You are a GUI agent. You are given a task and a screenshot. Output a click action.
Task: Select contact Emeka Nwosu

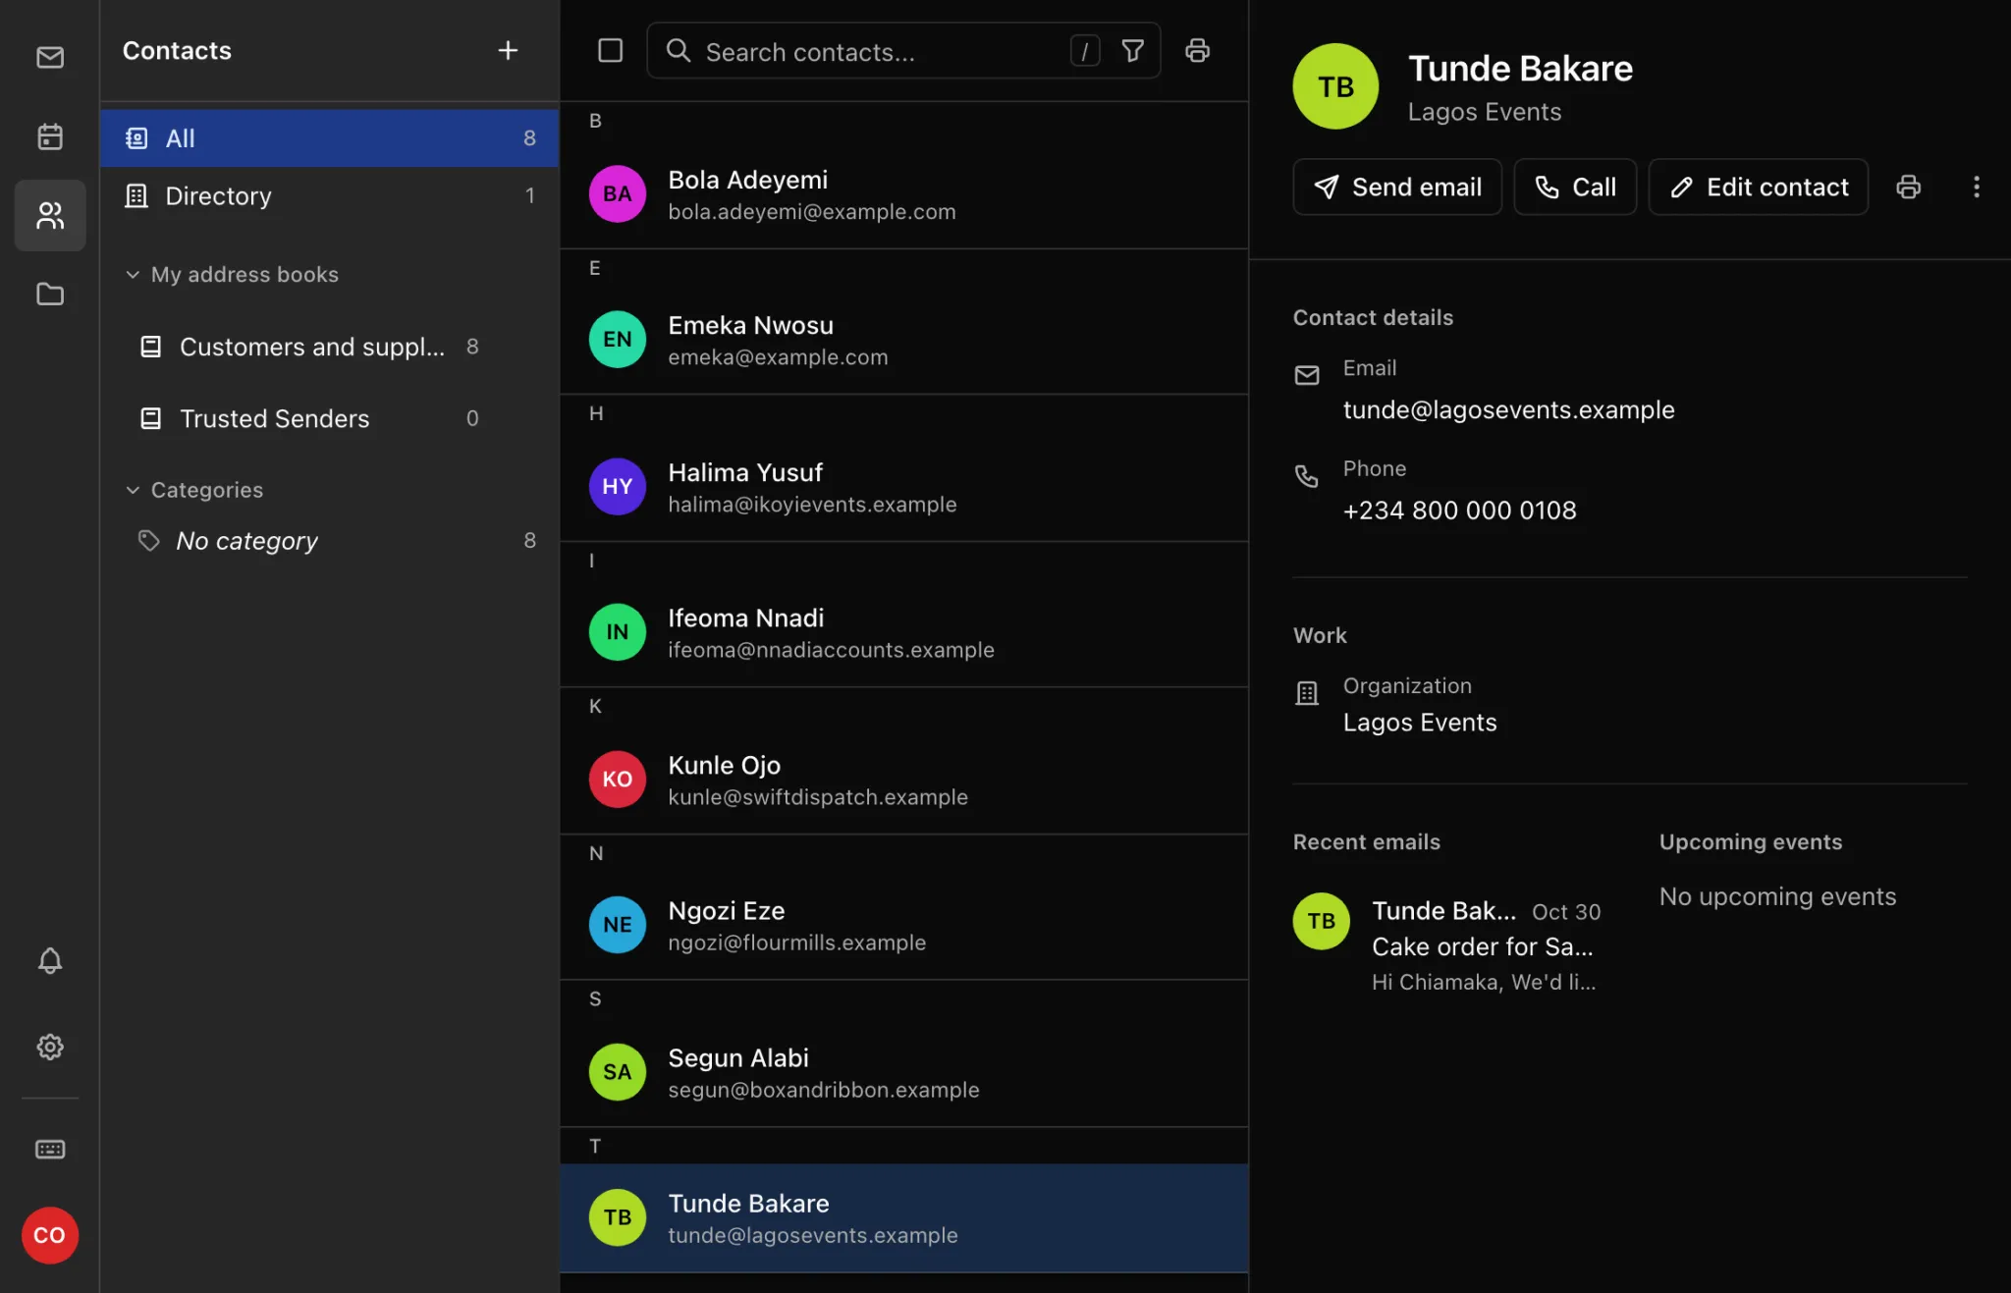(x=904, y=340)
